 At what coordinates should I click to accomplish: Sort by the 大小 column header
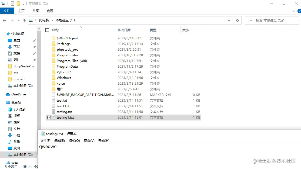(x=185, y=30)
